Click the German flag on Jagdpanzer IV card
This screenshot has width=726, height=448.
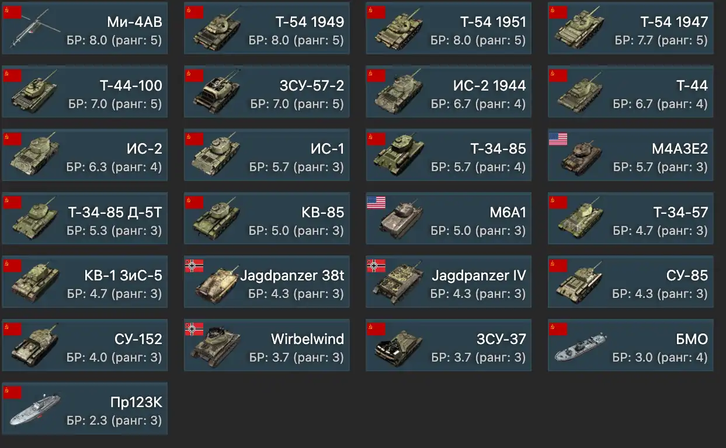tap(376, 266)
